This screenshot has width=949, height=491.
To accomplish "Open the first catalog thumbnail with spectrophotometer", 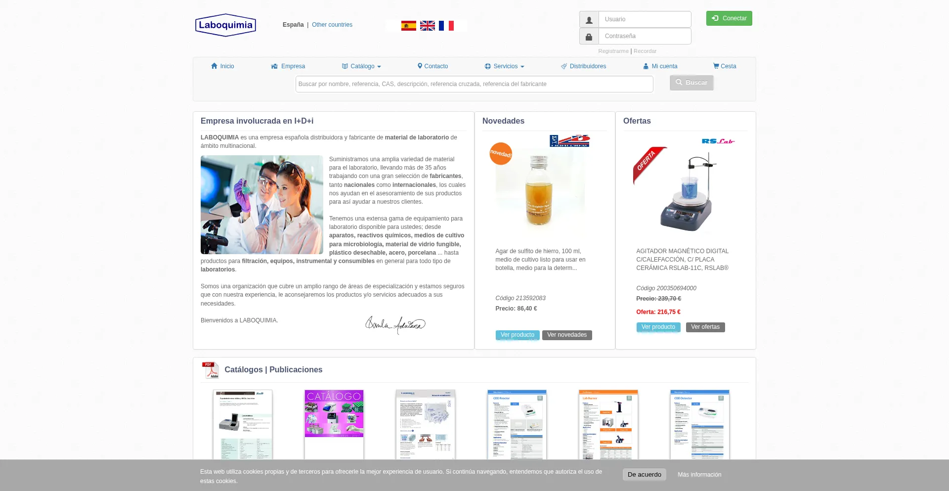I will pos(243,424).
